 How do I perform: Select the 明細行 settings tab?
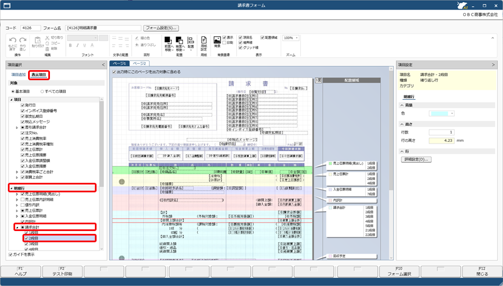409,97
